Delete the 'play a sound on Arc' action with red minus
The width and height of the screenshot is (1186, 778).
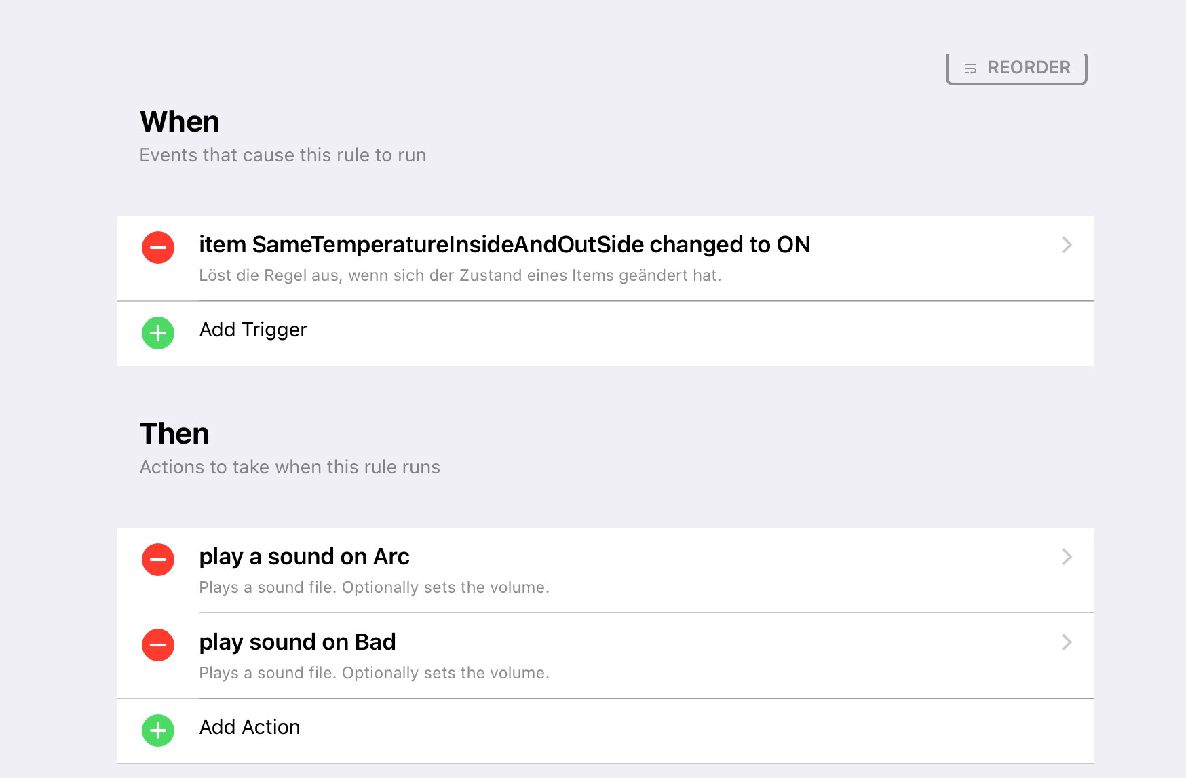coord(158,560)
